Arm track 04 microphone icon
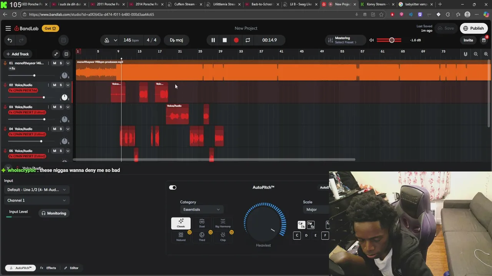Viewport: 492px width, 276px height. click(x=5, y=129)
